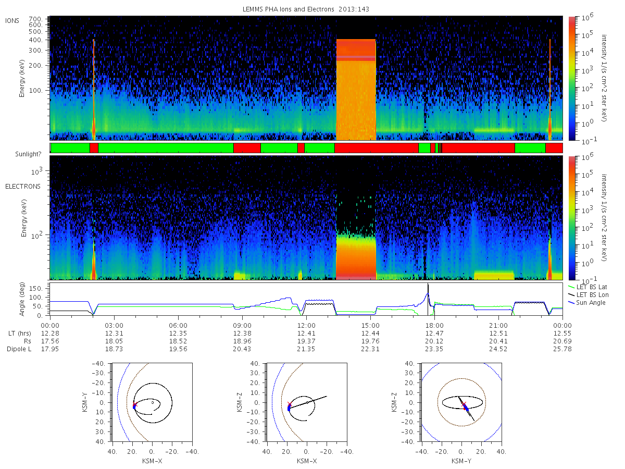Click the Rs value "18.96"
This screenshot has width=625, height=469.
pos(242,341)
